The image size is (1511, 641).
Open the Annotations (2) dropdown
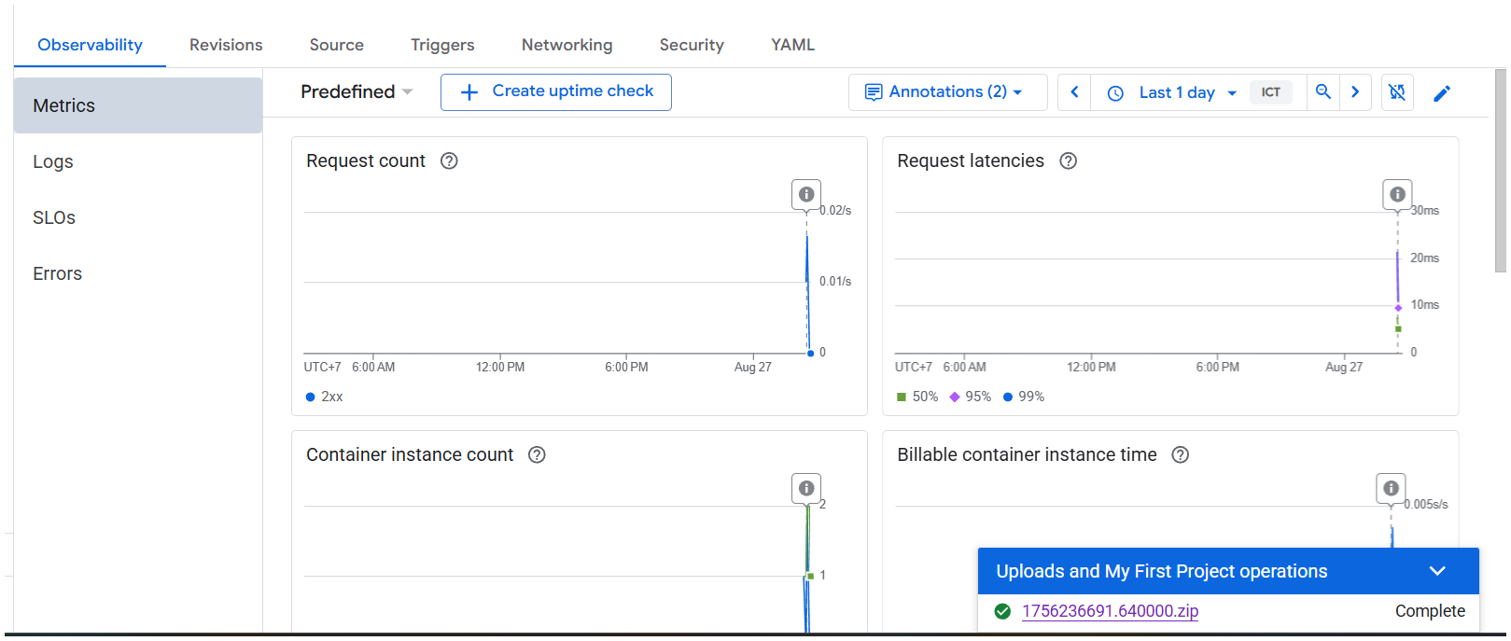[x=947, y=91]
